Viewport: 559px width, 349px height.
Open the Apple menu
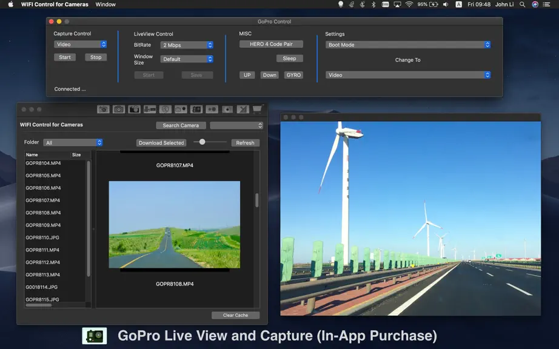(11, 4)
